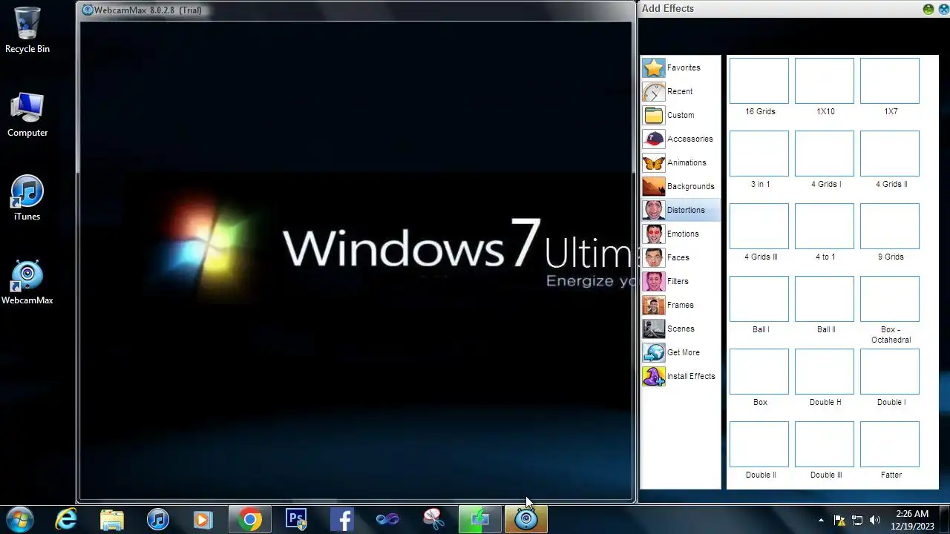Apply the Ball I distortion
Image resolution: width=950 pixels, height=534 pixels.
(x=759, y=299)
